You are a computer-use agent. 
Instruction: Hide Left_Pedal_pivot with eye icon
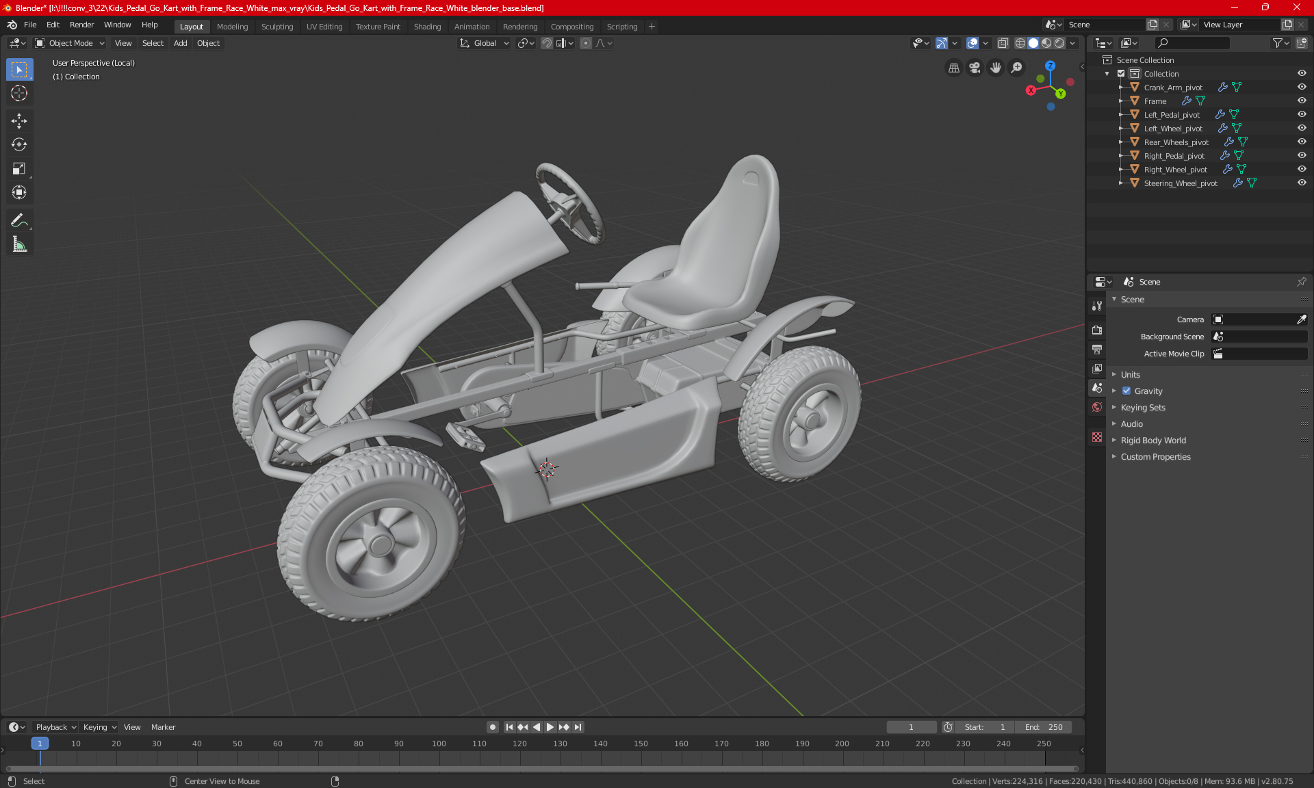coord(1302,115)
